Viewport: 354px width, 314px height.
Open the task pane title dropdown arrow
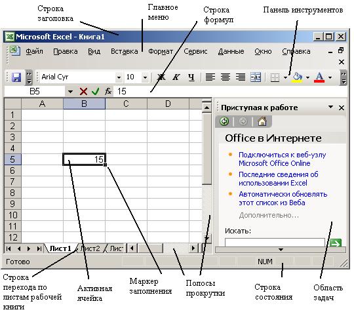coord(331,107)
